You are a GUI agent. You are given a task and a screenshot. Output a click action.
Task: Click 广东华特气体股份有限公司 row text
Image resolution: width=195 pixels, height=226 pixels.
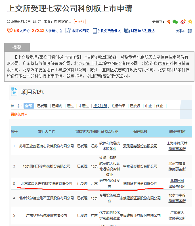(x=46, y=215)
